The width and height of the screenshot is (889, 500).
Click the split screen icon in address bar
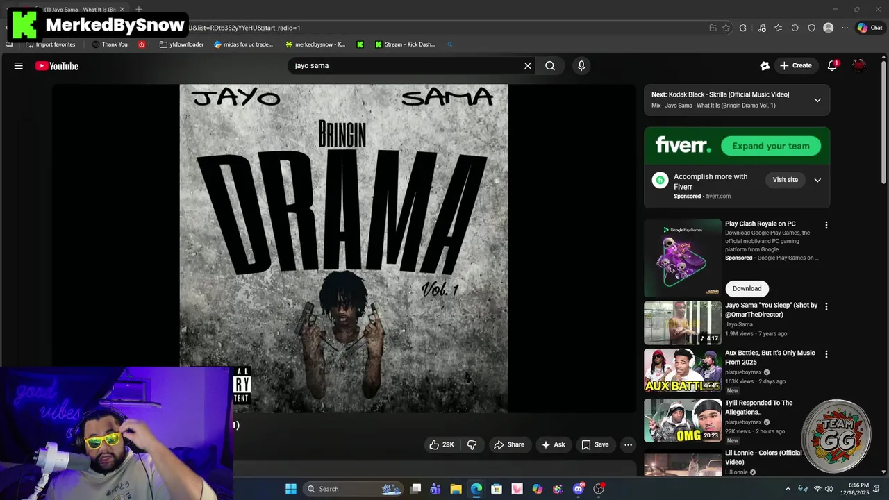(x=713, y=28)
